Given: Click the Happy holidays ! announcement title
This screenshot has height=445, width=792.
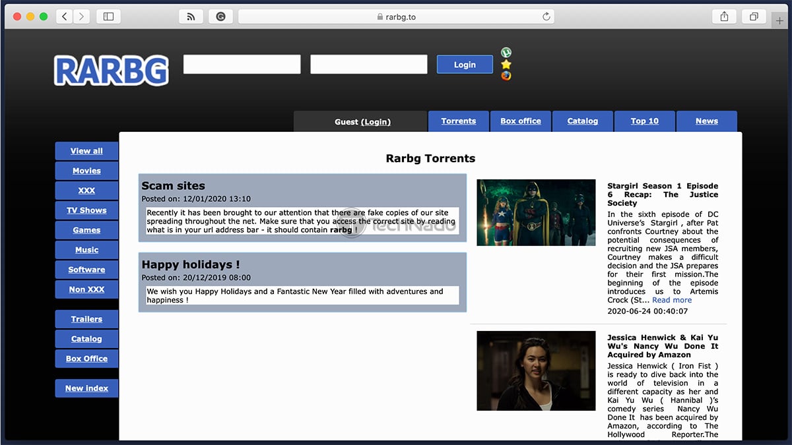Looking at the screenshot, I should (x=191, y=264).
